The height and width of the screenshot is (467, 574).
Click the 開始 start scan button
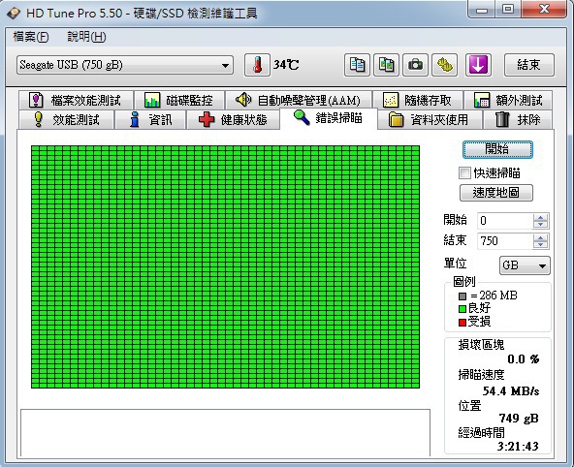click(497, 149)
